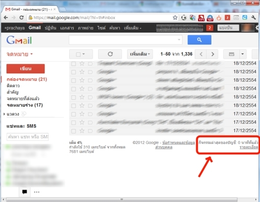Viewport: 260px width, 202px height.
Task: Click the browser back arrow
Action: point(6,18)
